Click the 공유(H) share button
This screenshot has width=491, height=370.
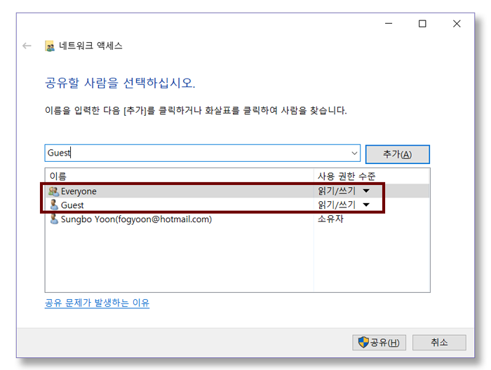point(379,343)
